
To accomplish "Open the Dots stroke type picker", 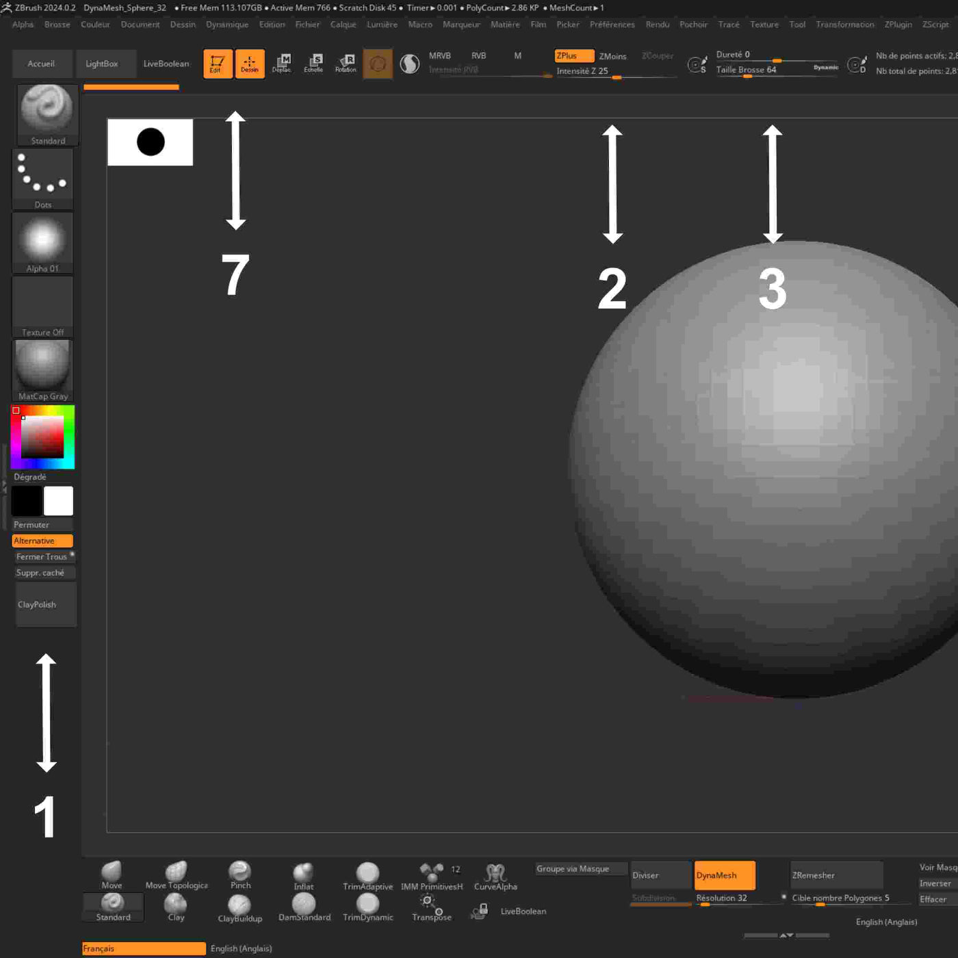I will click(x=42, y=178).
